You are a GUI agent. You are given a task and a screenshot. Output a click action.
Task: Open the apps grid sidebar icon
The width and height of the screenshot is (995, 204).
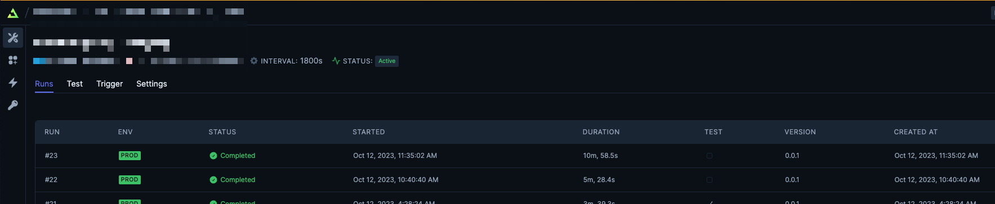pos(13,60)
